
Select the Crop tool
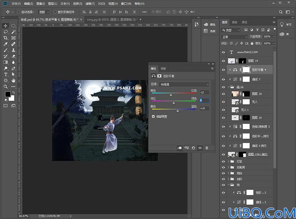click(x=5, y=38)
